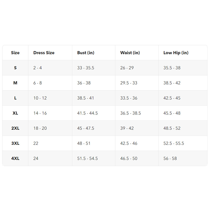Click the S size row label
This screenshot has width=211, height=211.
[15, 68]
